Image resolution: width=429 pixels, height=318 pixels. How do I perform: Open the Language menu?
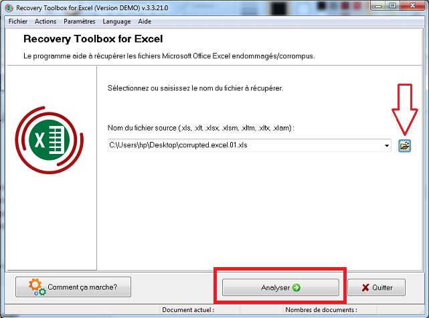(x=117, y=21)
